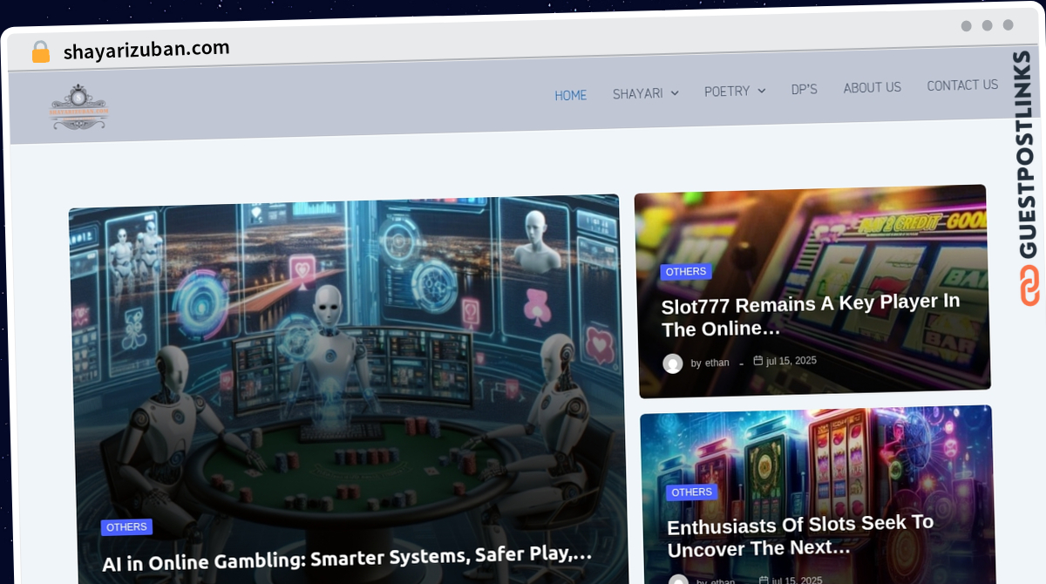Expand the POETRY menu chevron
Screen dimensions: 1046x584
point(761,91)
